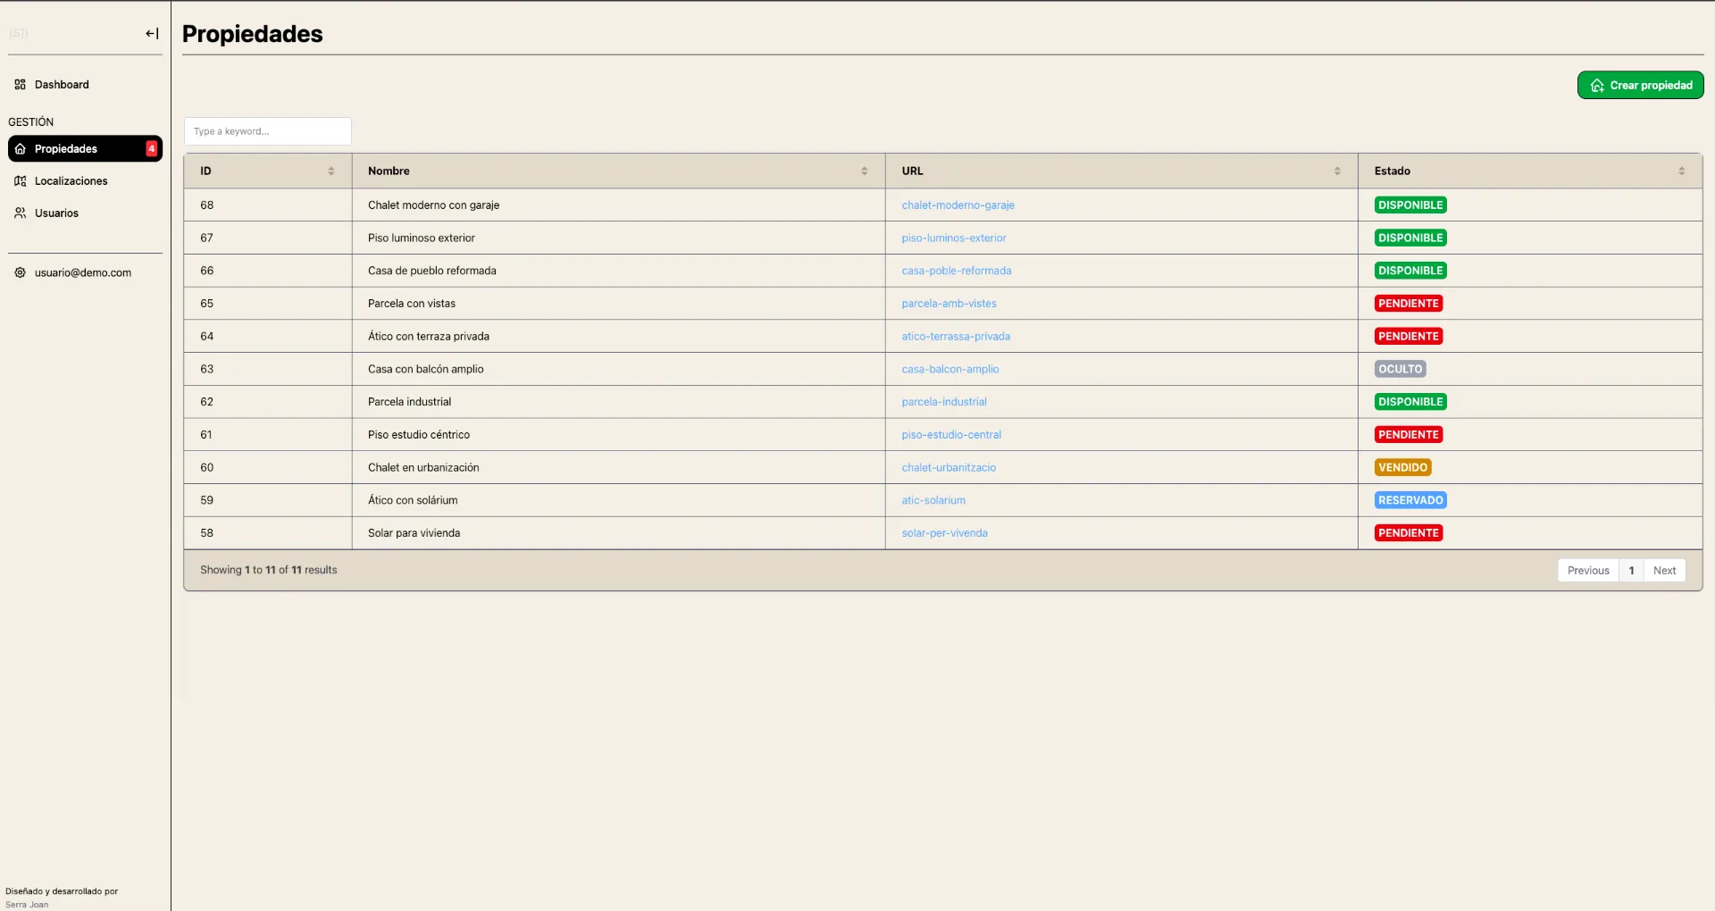The width and height of the screenshot is (1715, 911).
Task: Click the keyword search field
Action: click(266, 131)
